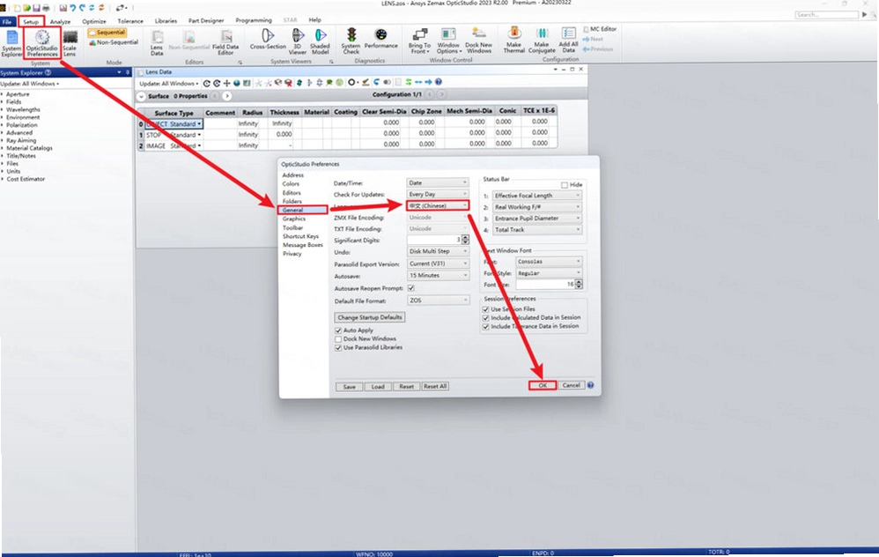Screen dimensions: 879x557
Task: Click the undo icon in quick access toolbar
Action: (x=73, y=8)
